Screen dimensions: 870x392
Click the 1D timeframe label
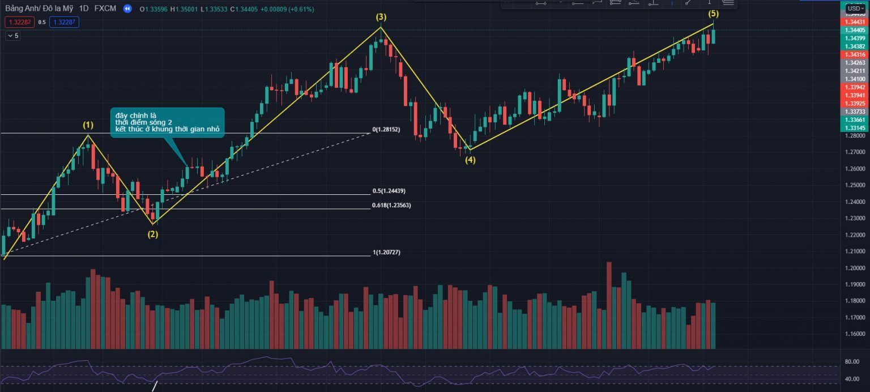(84, 9)
